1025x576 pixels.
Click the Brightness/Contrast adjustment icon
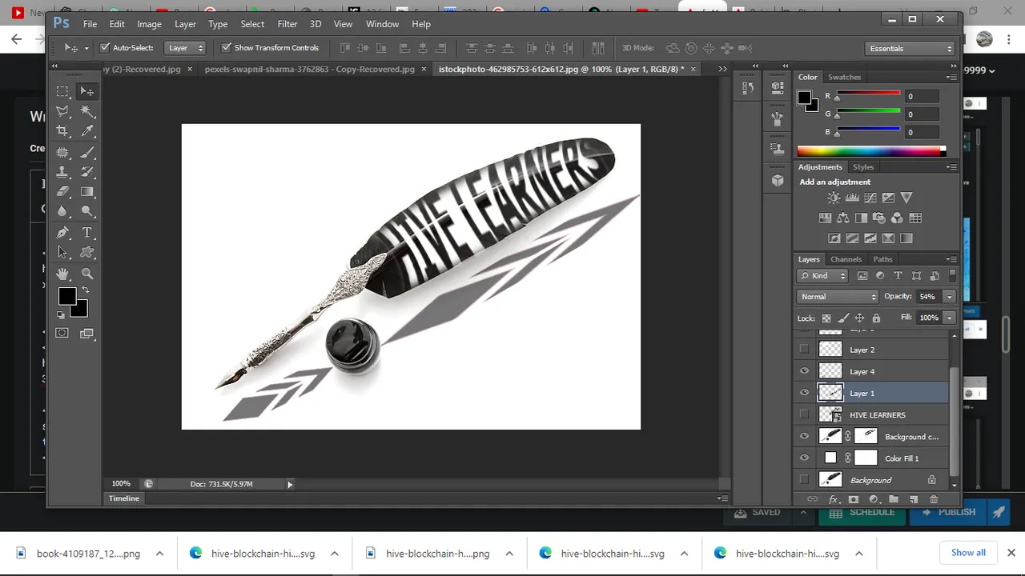point(834,198)
